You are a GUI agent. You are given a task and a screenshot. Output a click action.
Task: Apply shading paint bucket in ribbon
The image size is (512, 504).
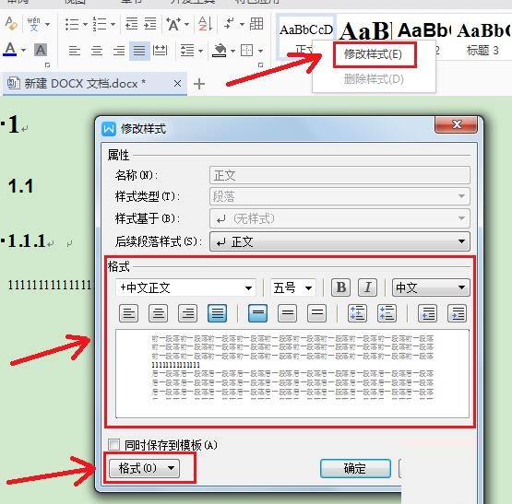[220, 51]
